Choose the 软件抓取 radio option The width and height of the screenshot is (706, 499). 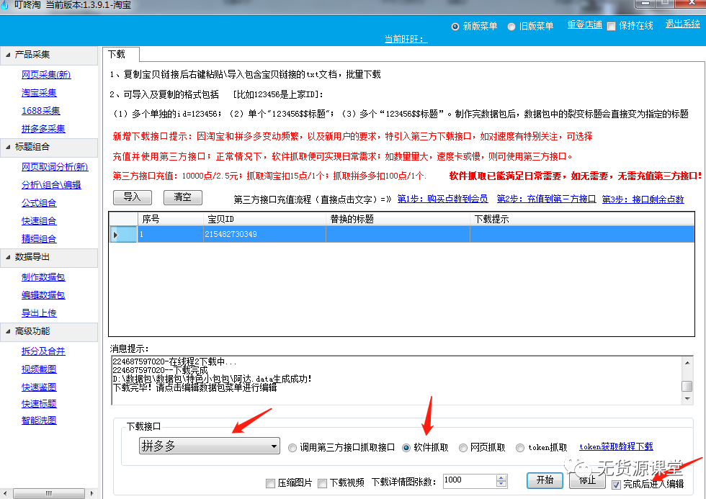(406, 448)
